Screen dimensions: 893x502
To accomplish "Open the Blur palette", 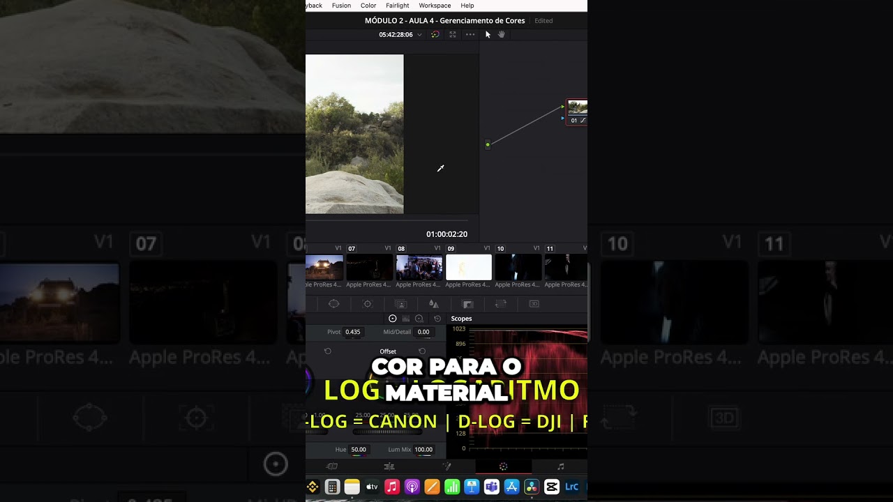I will pos(433,304).
